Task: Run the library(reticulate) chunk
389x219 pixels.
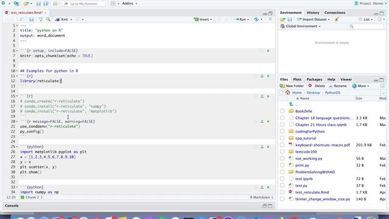Action: pyautogui.click(x=268, y=76)
